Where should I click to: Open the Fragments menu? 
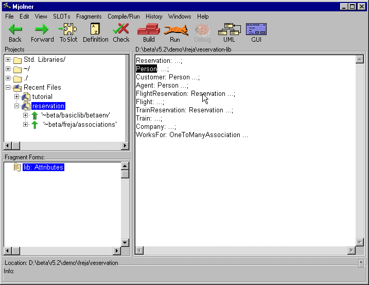[89, 16]
